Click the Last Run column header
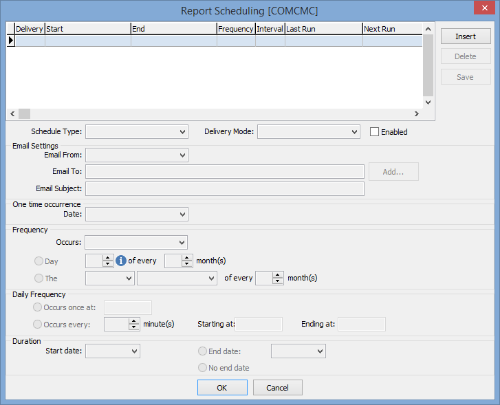The width and height of the screenshot is (500, 405). click(x=324, y=29)
